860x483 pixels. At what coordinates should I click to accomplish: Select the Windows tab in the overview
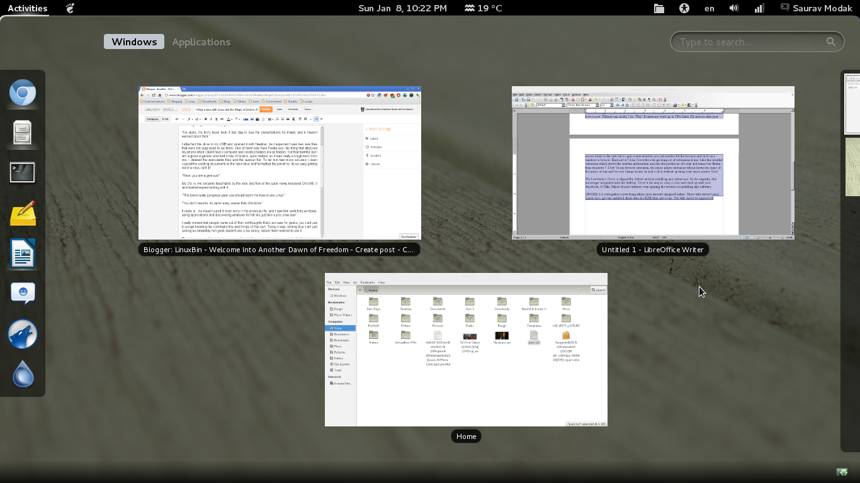pos(134,42)
